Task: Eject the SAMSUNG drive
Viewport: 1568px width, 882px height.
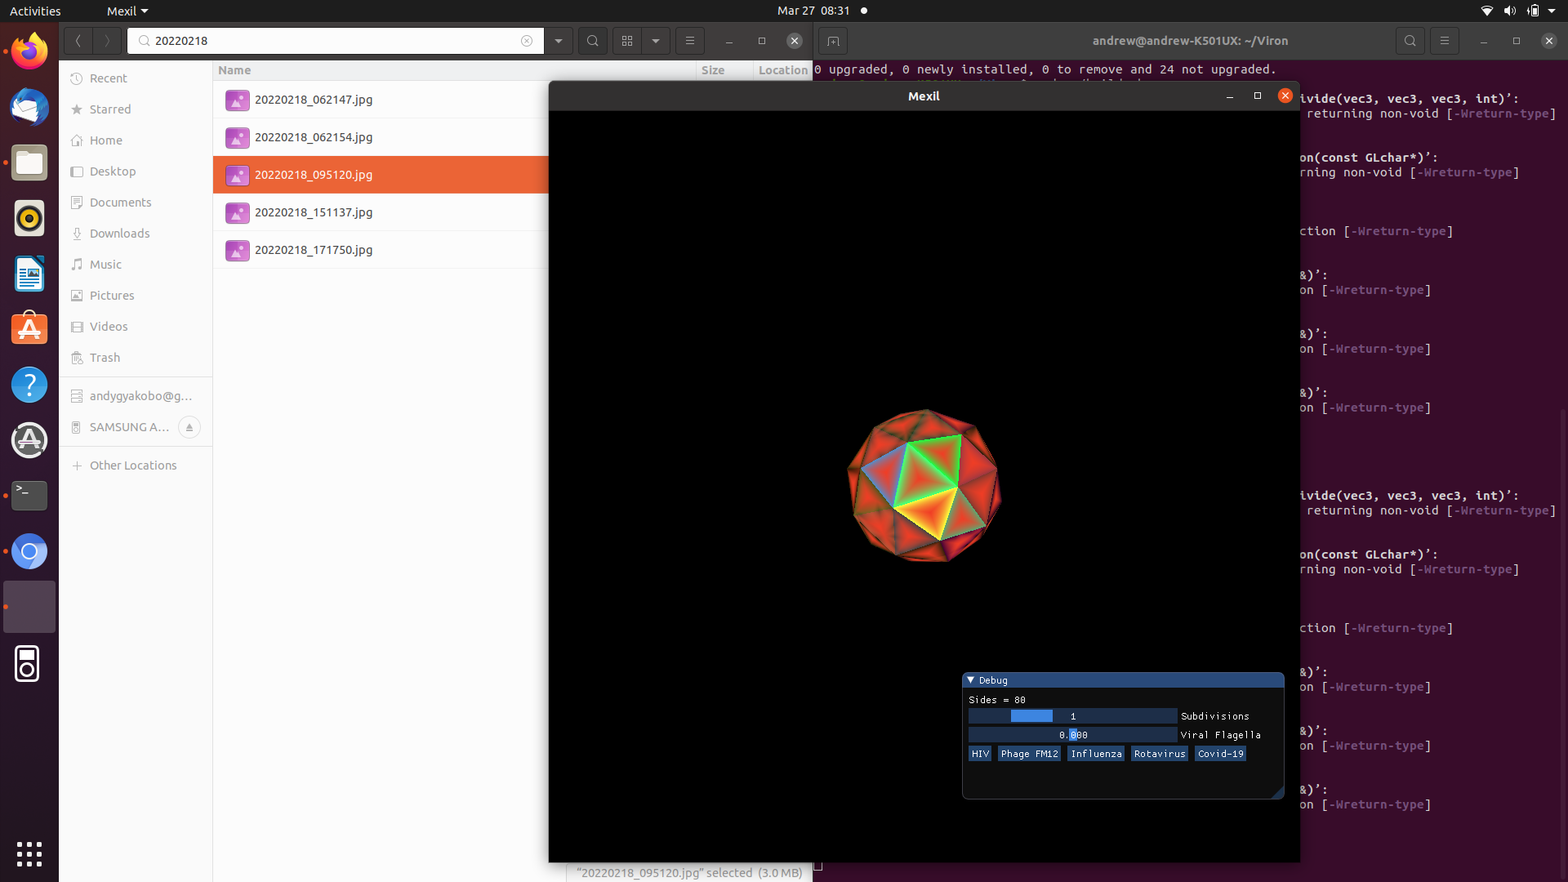Action: pyautogui.click(x=189, y=427)
